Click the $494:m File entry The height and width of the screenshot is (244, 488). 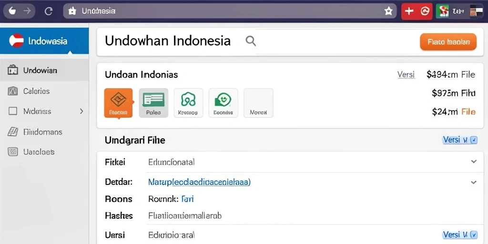pos(451,74)
